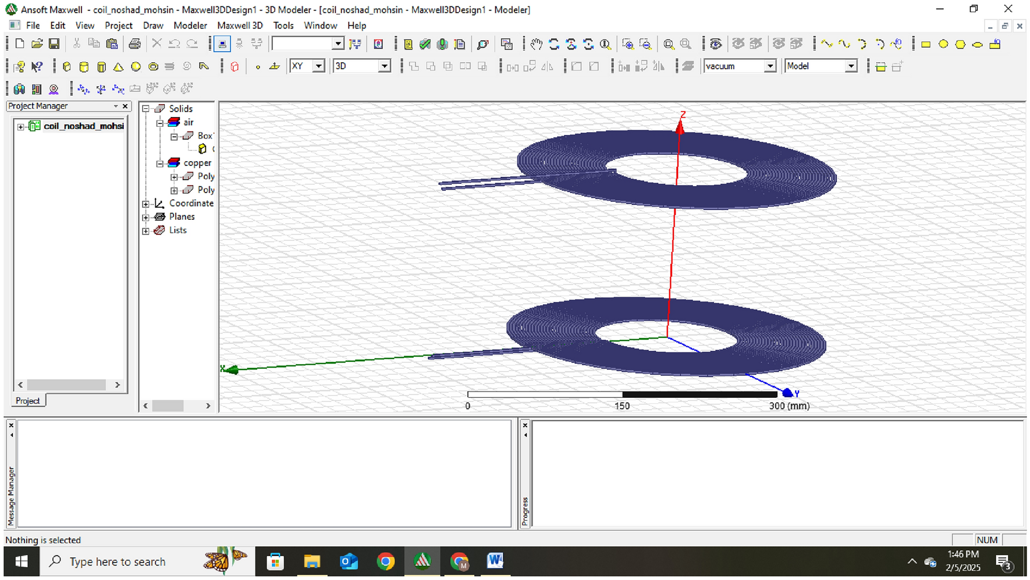Select the Draw Cone tool
The height and width of the screenshot is (580, 1030).
(119, 66)
